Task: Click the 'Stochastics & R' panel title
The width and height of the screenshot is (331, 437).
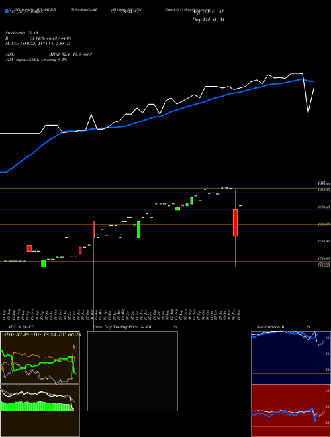Action: click(x=271, y=327)
